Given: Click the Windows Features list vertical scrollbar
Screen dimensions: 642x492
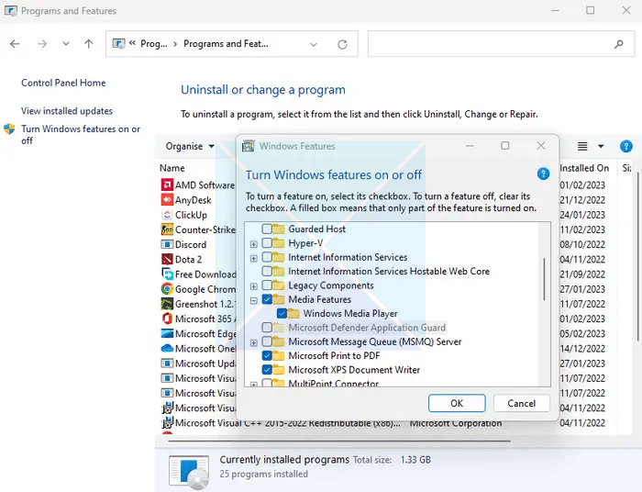Looking at the screenshot, I should pos(544,279).
